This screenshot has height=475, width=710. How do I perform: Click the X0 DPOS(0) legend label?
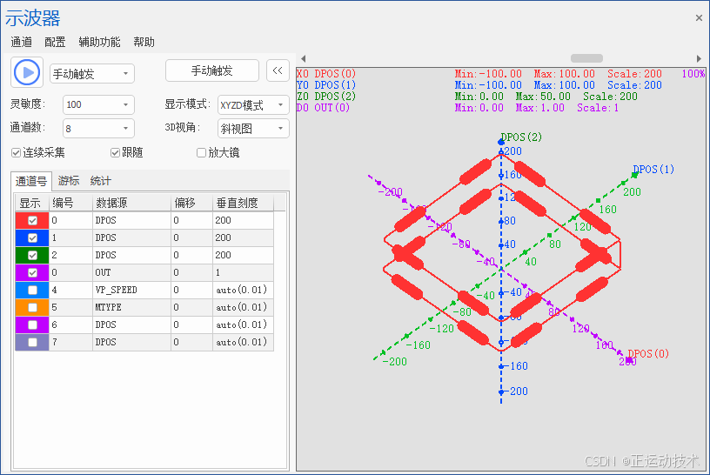point(326,73)
